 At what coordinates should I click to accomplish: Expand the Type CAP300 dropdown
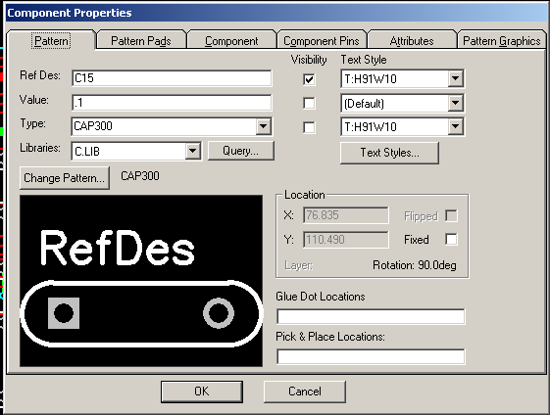[263, 126]
